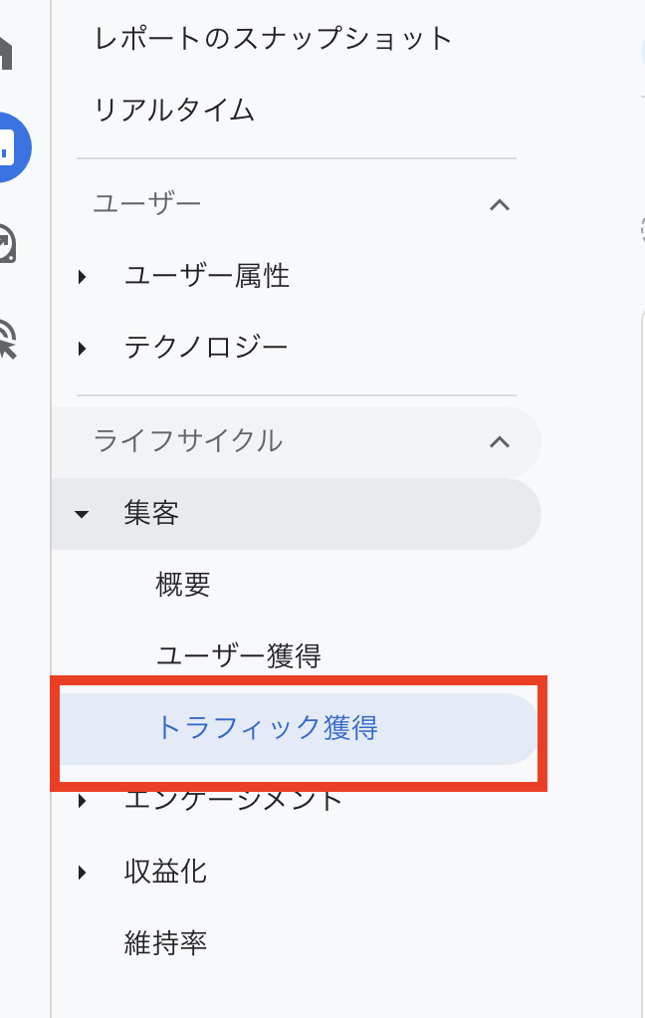Click the テクノロジー label

(206, 348)
